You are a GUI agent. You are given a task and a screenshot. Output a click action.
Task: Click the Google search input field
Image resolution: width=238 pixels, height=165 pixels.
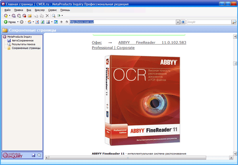coord(208,22)
